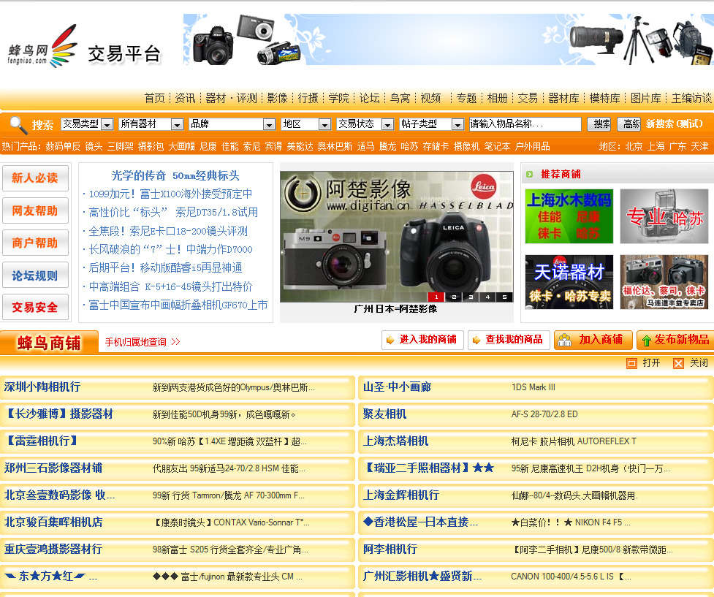Click the 阿楚影像 banner caption text

tap(395, 309)
